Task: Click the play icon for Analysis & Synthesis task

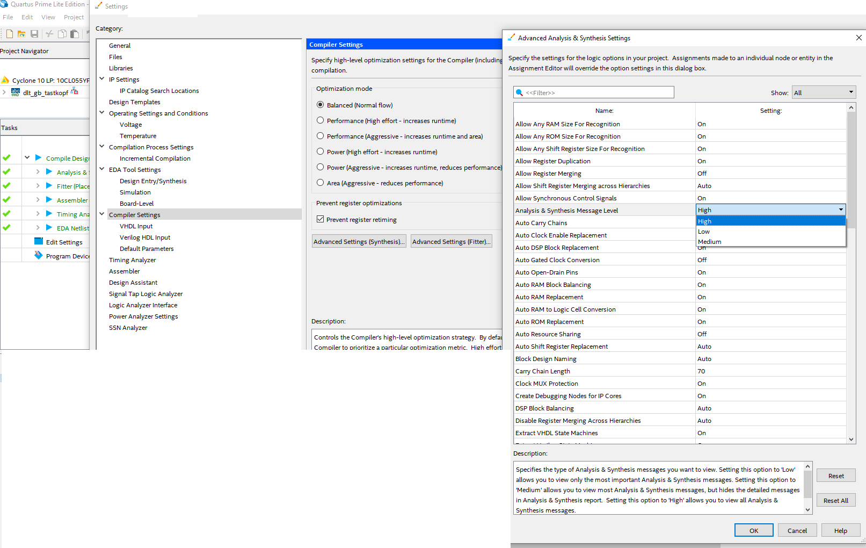Action: tap(49, 171)
